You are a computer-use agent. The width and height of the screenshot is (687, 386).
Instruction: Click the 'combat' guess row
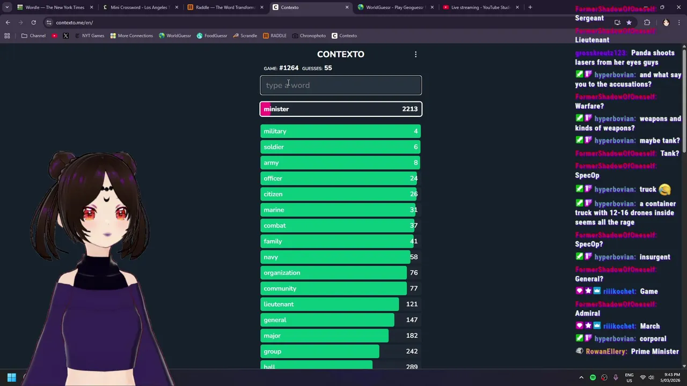point(341,226)
